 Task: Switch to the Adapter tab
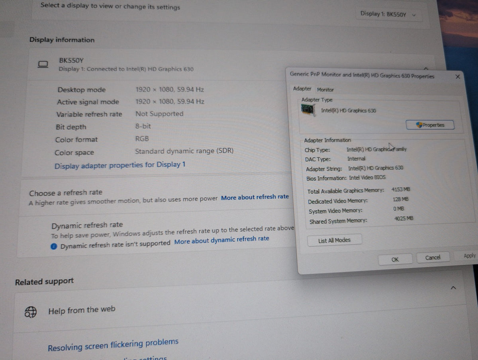pyautogui.click(x=302, y=89)
